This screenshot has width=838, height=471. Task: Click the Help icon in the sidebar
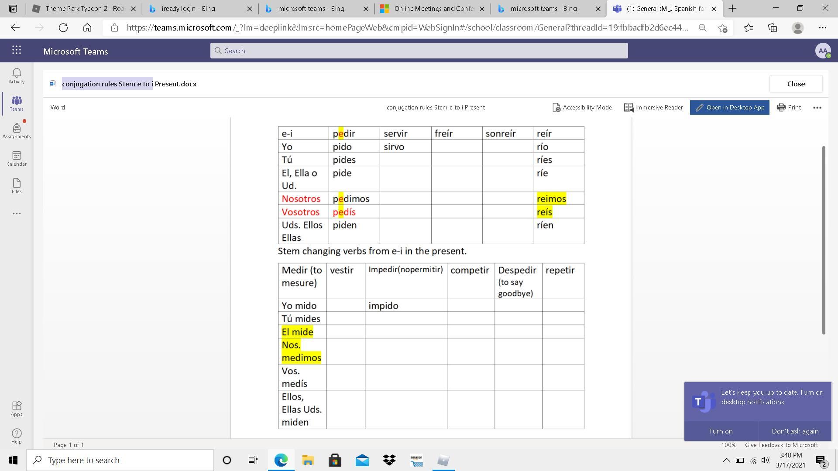click(x=17, y=436)
